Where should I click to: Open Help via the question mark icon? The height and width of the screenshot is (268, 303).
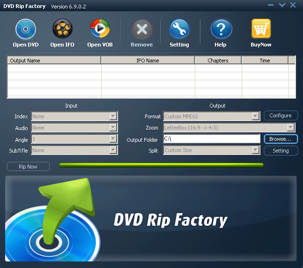point(221,29)
